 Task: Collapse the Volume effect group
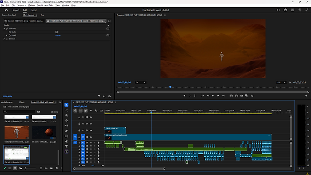[4, 28]
